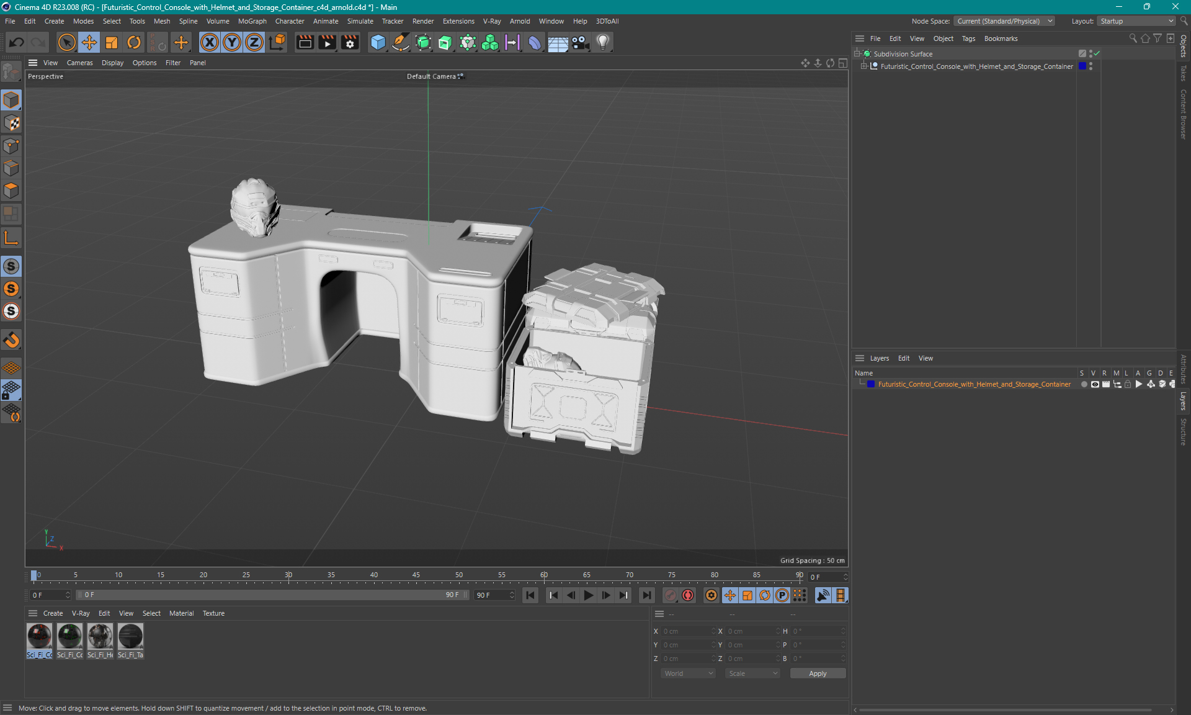Toggle Subdivision Surface enabled checkmark
Image resolution: width=1191 pixels, height=715 pixels.
pos(1097,53)
